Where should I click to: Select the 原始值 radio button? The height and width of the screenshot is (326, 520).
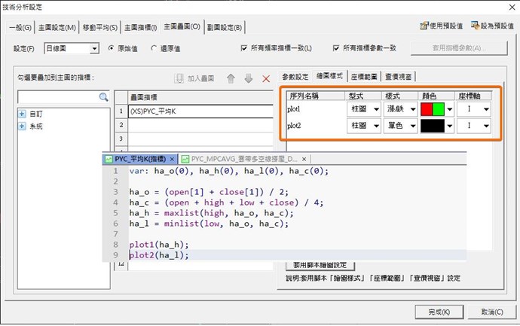coord(112,48)
